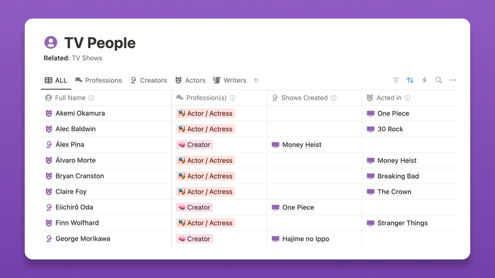This screenshot has width=495, height=278.
Task: Select the Actors tab
Action: pos(190,80)
